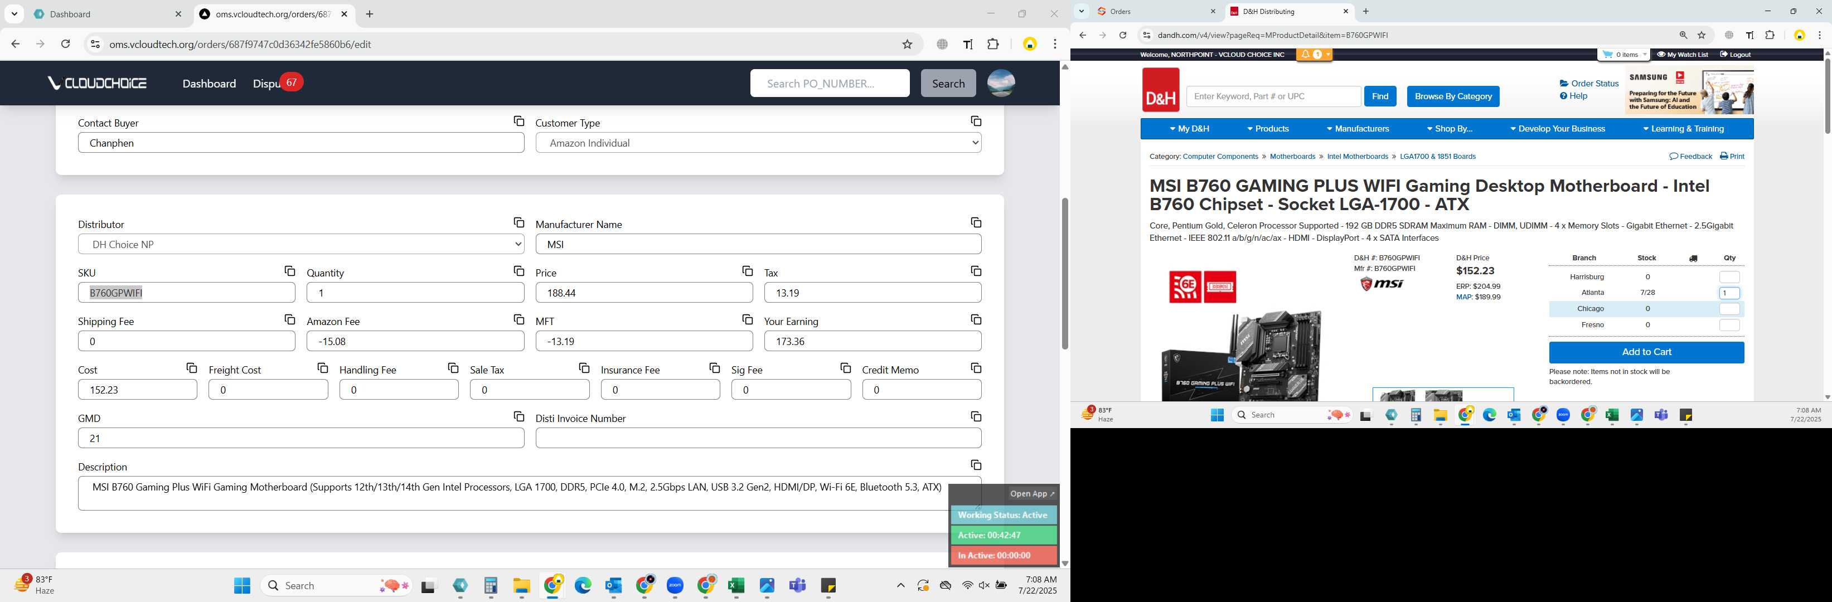Open Excel from the Windows taskbar
This screenshot has height=602, width=1832.
[735, 586]
